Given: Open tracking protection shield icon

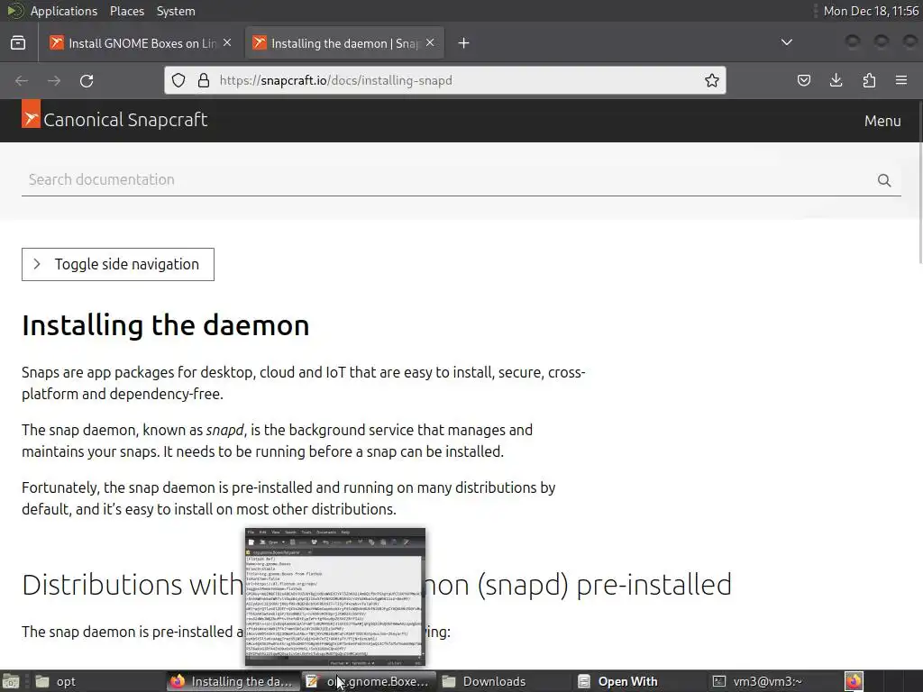Looking at the screenshot, I should 178,80.
